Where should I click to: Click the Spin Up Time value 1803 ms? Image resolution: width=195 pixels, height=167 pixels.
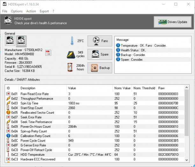pyautogui.click(x=74, y=103)
